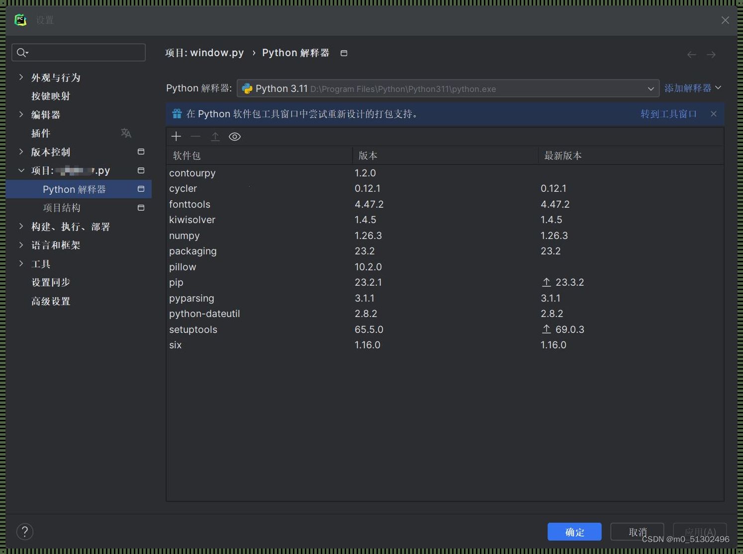Select the python-dateutil package row
Image resolution: width=743 pixels, height=554 pixels.
(x=445, y=314)
